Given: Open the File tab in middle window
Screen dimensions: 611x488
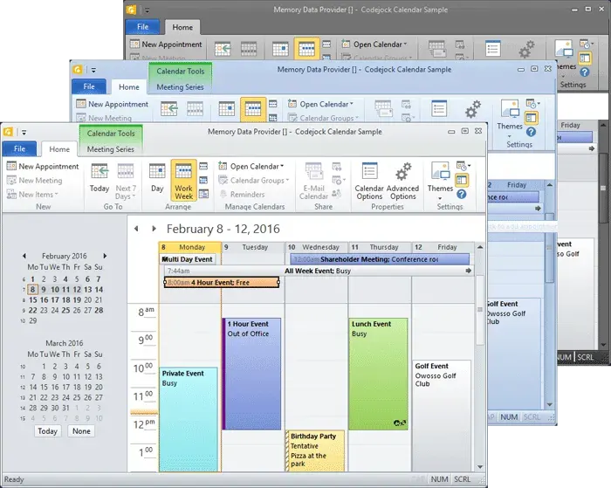Looking at the screenshot, I should (x=89, y=86).
